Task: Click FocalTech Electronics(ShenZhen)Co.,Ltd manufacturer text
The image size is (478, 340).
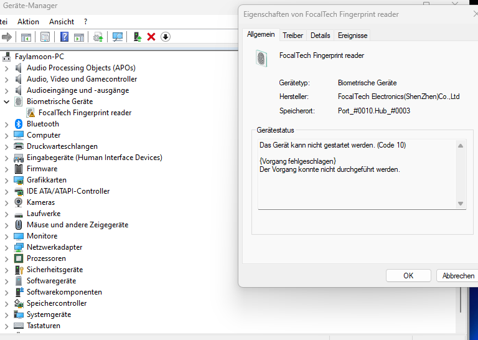Action: [398, 97]
